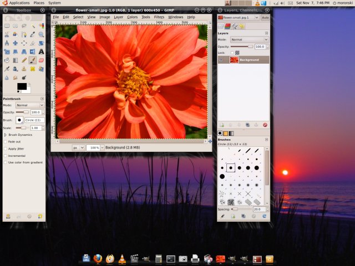
Task: Open the brush preview selector button
Action: pyautogui.click(x=19, y=120)
